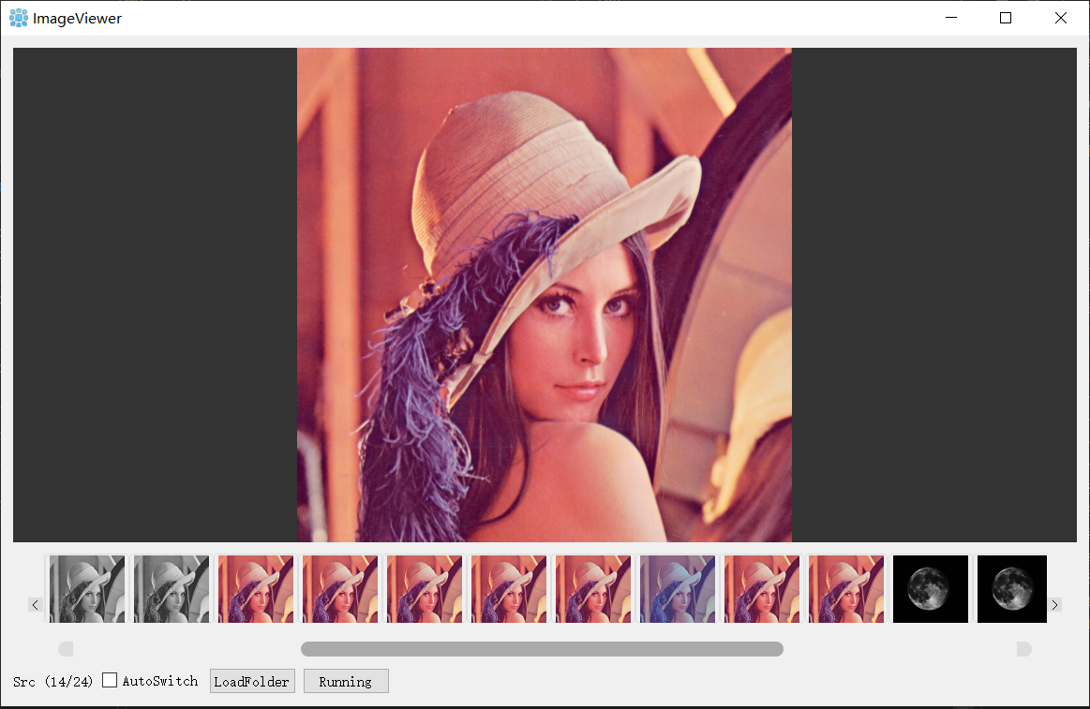Close the ImageViewer window
The image size is (1090, 709).
click(1060, 18)
